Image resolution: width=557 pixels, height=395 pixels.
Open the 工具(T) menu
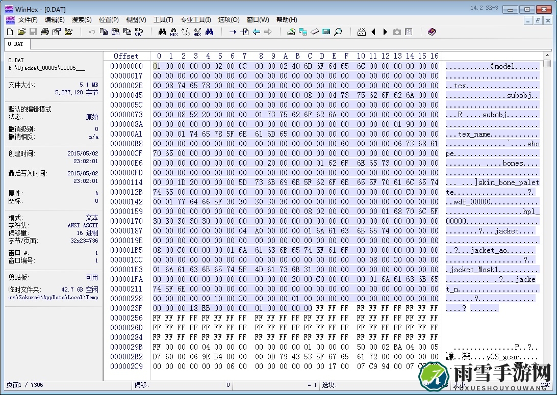[x=163, y=20]
